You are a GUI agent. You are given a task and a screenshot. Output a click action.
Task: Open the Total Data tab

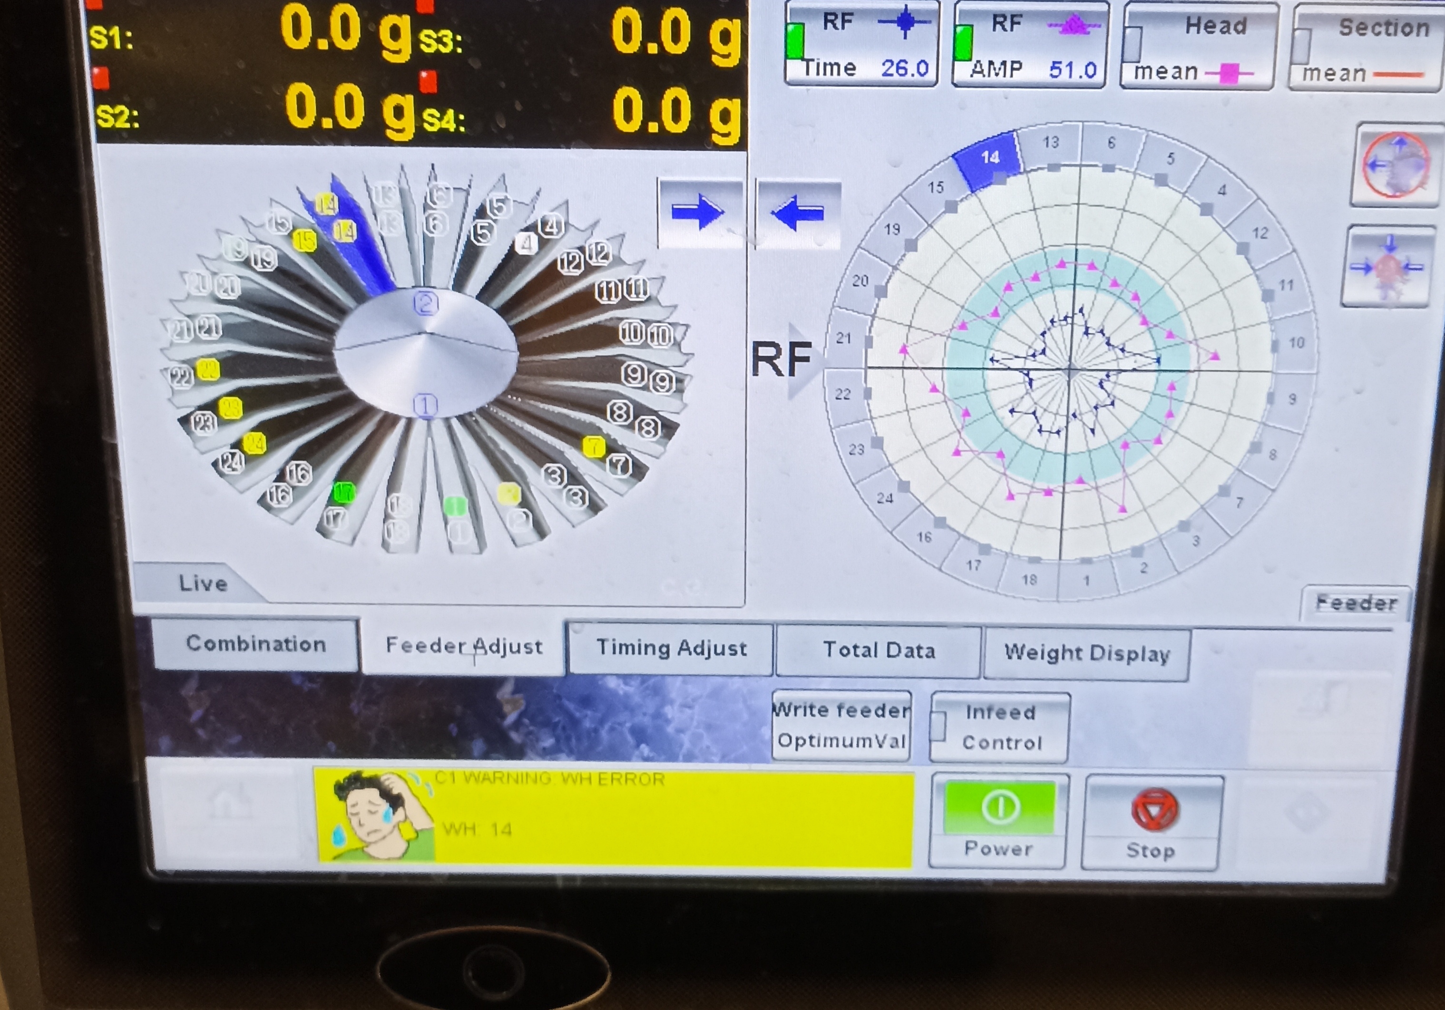879,650
